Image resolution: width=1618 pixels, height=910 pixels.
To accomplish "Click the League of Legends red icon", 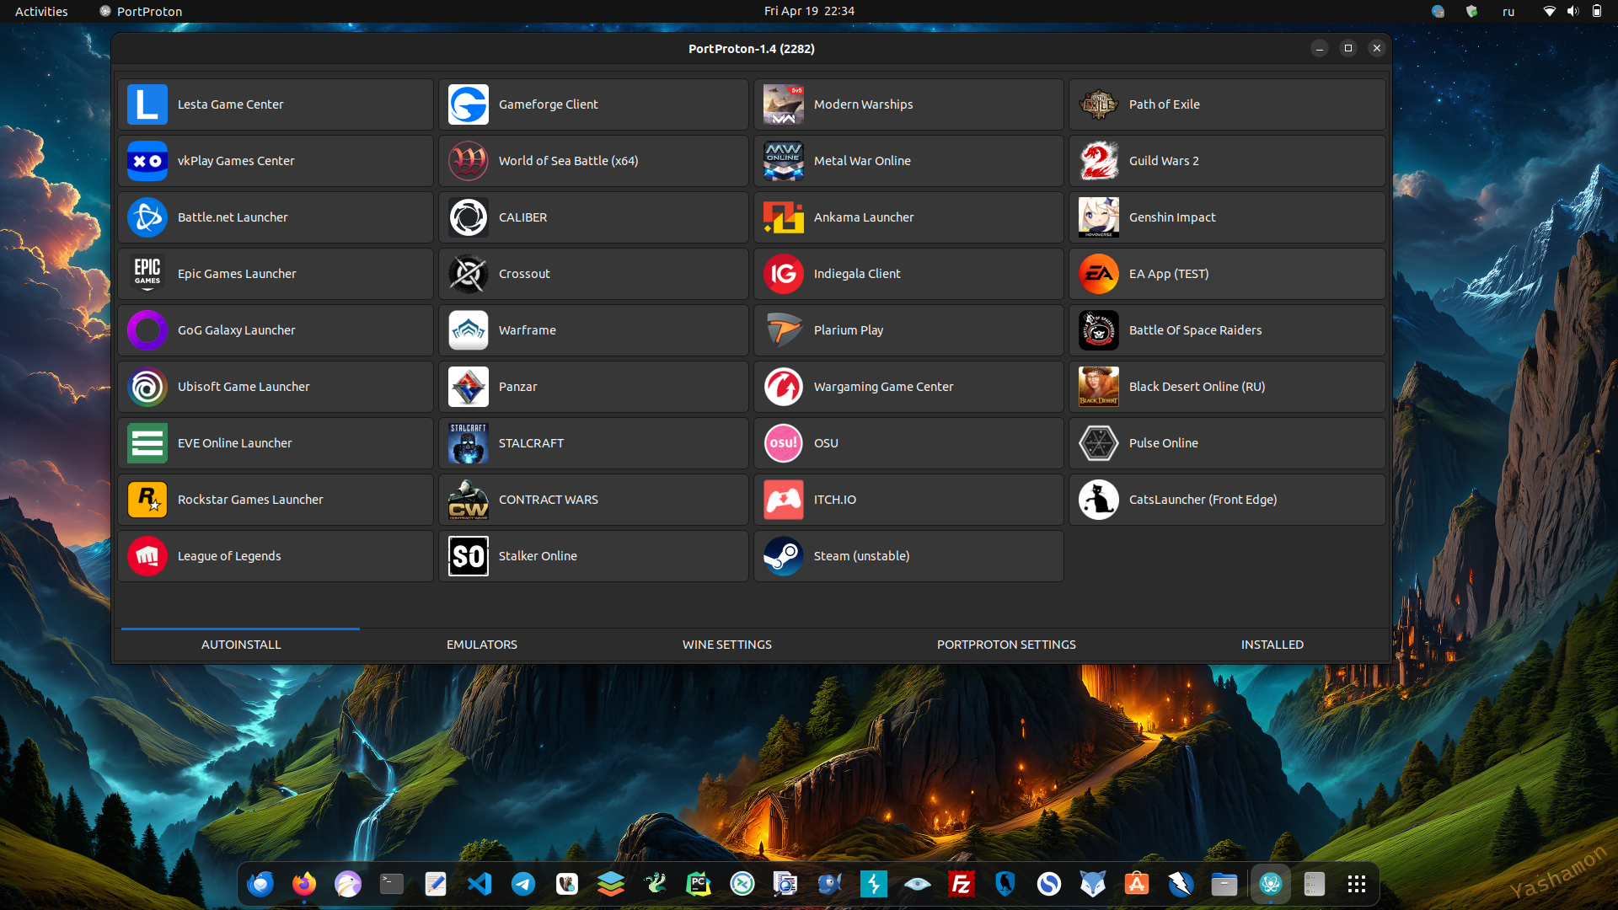I will tap(147, 556).
